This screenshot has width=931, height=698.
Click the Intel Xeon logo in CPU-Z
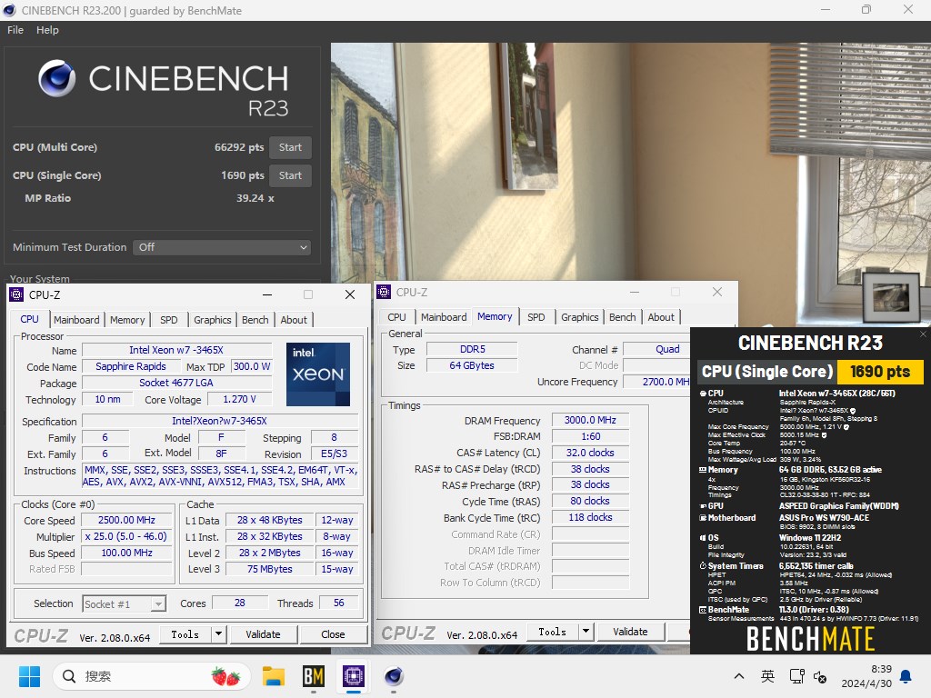tap(318, 374)
